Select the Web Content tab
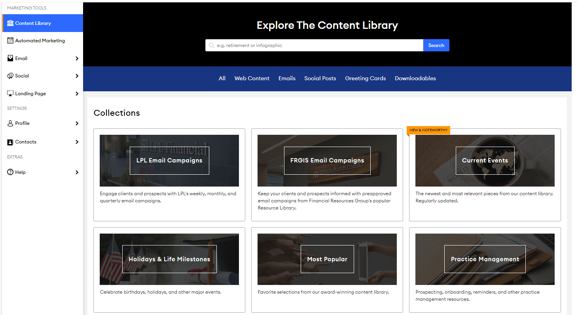The width and height of the screenshot is (578, 315). tap(252, 78)
